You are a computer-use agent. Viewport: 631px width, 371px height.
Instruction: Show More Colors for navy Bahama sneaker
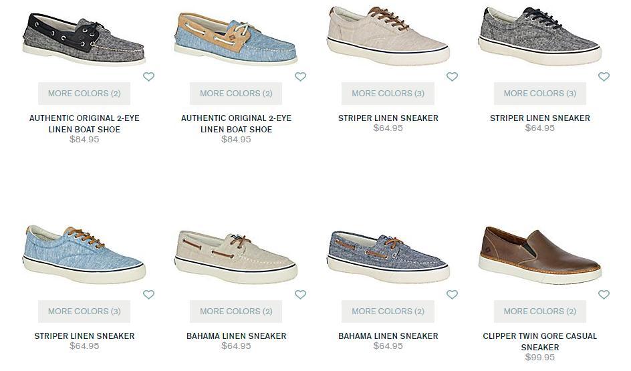[x=388, y=312]
